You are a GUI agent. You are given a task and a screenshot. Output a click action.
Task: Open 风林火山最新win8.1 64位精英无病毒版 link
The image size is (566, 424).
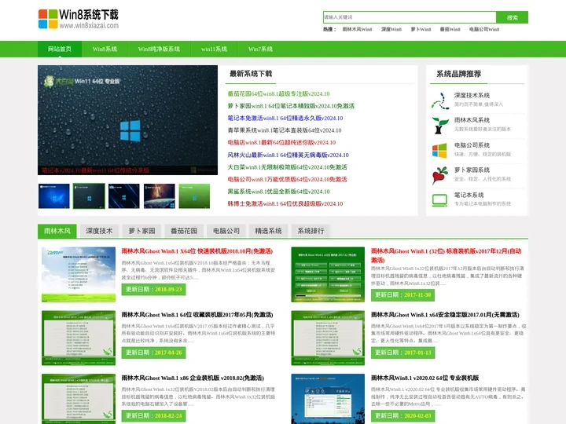pyautogui.click(x=288, y=155)
